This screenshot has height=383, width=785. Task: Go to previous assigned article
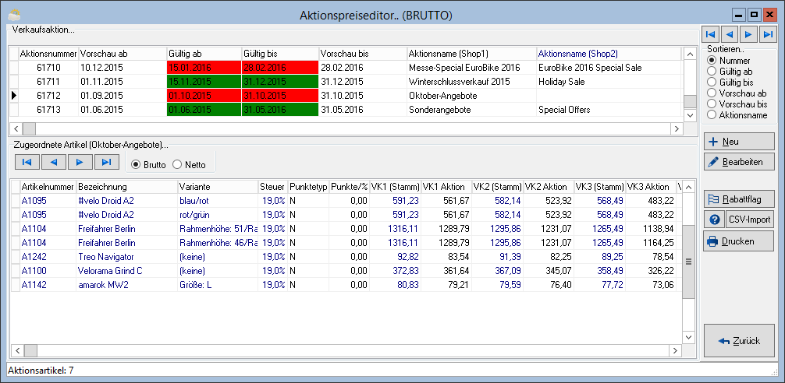coord(54,162)
